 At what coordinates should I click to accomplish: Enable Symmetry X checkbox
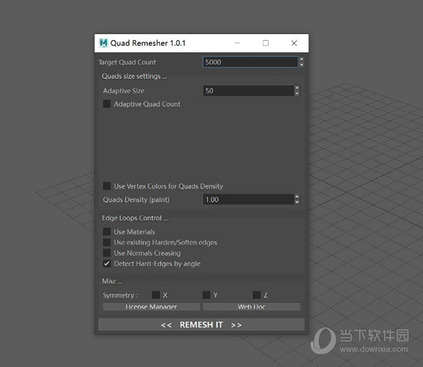(156, 295)
